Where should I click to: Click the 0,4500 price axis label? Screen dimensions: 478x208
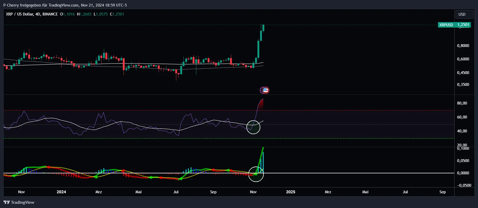pyautogui.click(x=463, y=73)
